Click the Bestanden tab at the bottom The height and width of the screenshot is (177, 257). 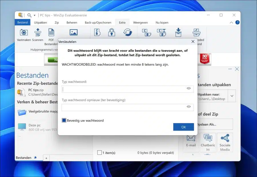coord(24,158)
